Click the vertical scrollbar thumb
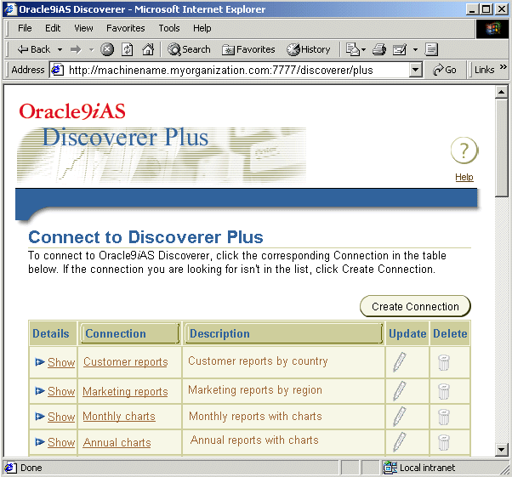The height and width of the screenshot is (477, 512). 501,148
